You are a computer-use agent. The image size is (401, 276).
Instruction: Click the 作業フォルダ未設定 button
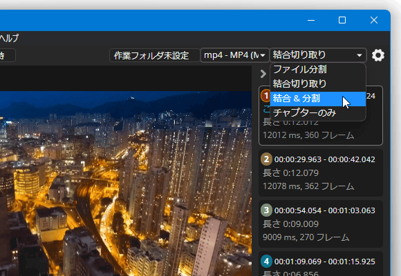coord(154,55)
